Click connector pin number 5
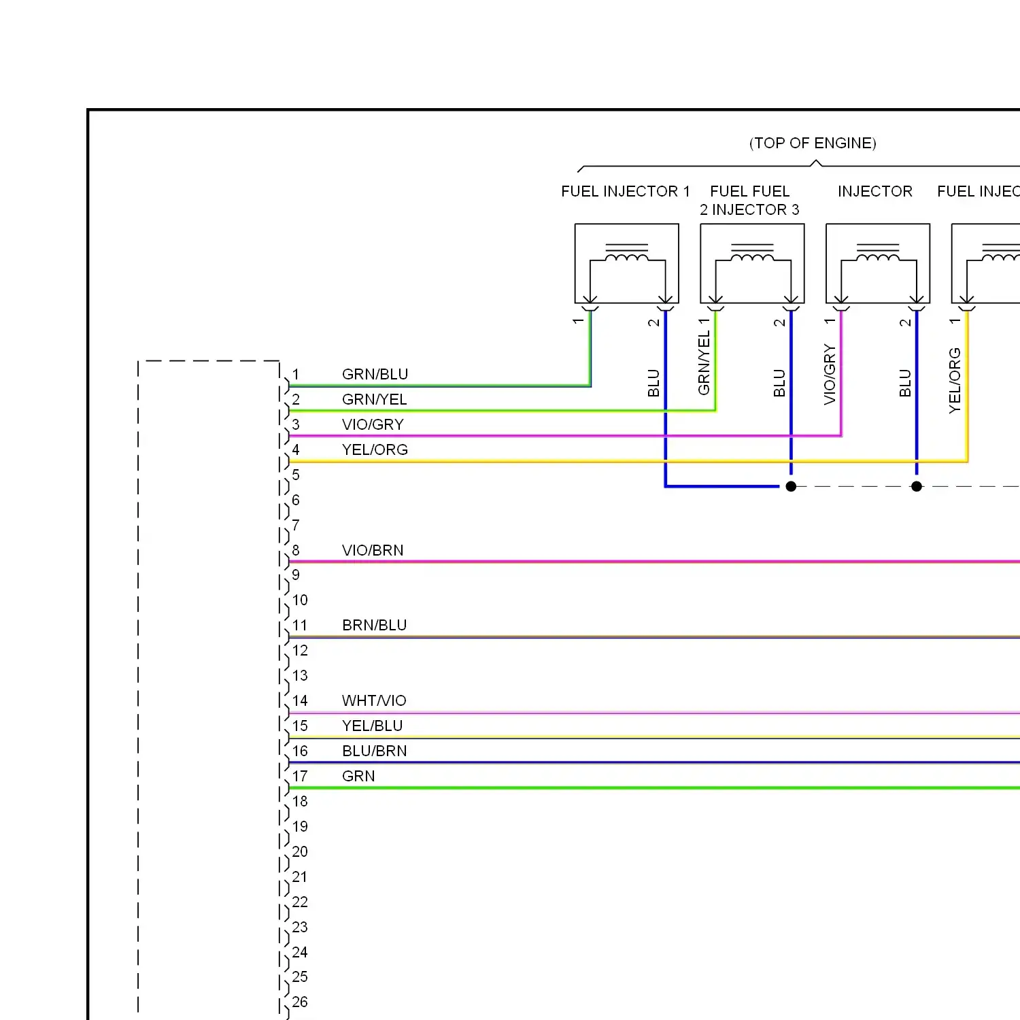Screen dimensions: 1020x1020 pyautogui.click(x=296, y=475)
